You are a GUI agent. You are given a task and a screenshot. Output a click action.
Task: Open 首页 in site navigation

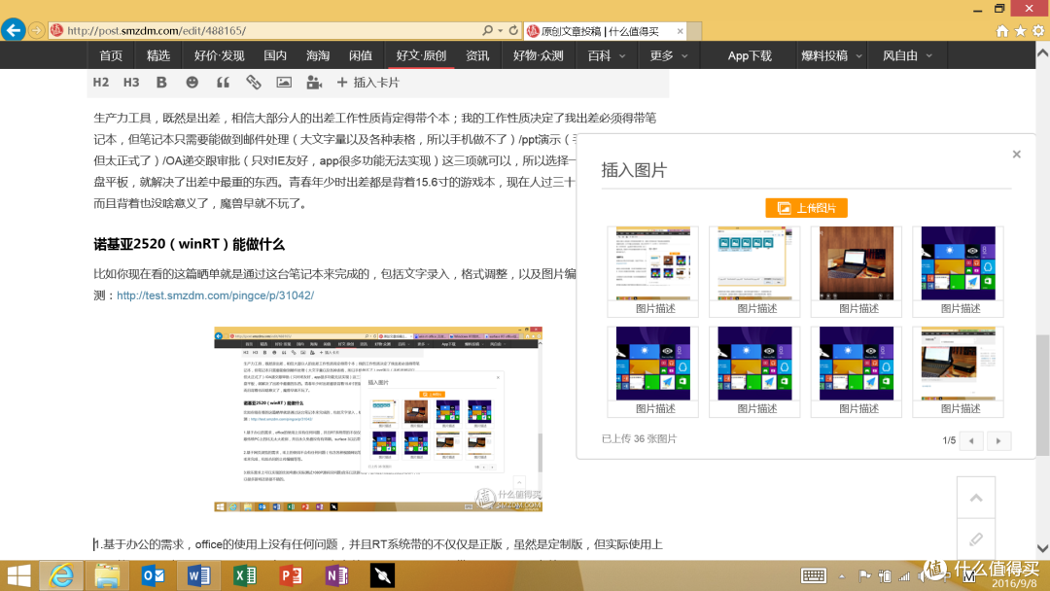pyautogui.click(x=111, y=55)
